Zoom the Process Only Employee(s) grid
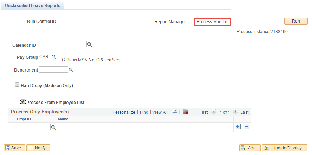The width and height of the screenshot is (312, 155). [174, 111]
